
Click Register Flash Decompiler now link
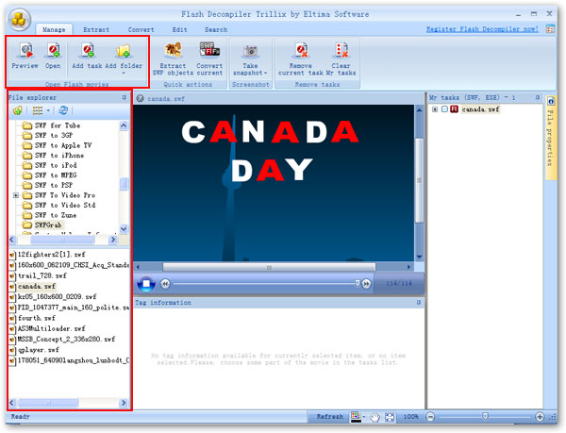[482, 29]
